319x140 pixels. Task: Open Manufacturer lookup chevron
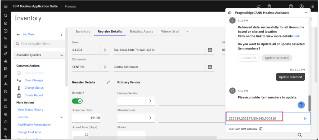click(x=150, y=118)
